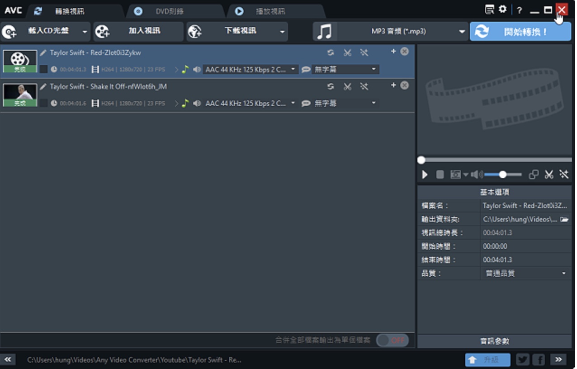Click the preview seek bar handle
The height and width of the screenshot is (369, 577).
421,160
